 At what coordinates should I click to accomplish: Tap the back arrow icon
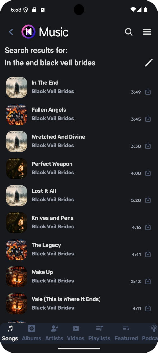11,32
